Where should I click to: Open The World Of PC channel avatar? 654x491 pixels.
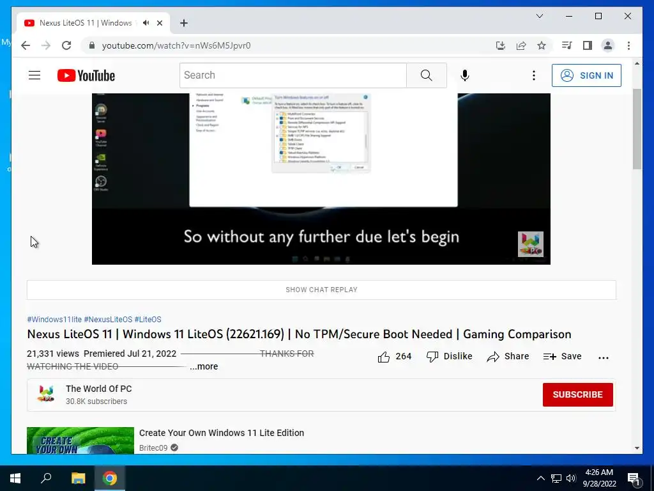(46, 394)
